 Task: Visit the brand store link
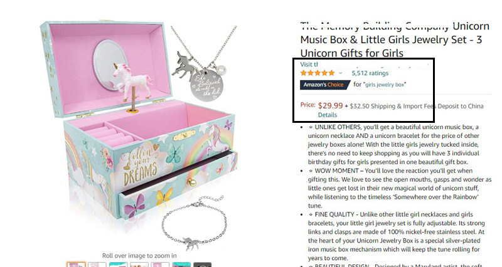(x=309, y=65)
